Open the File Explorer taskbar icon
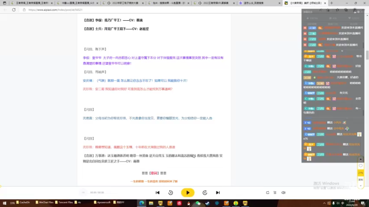Viewport: 369px width, 207px height. [x=151, y=203]
